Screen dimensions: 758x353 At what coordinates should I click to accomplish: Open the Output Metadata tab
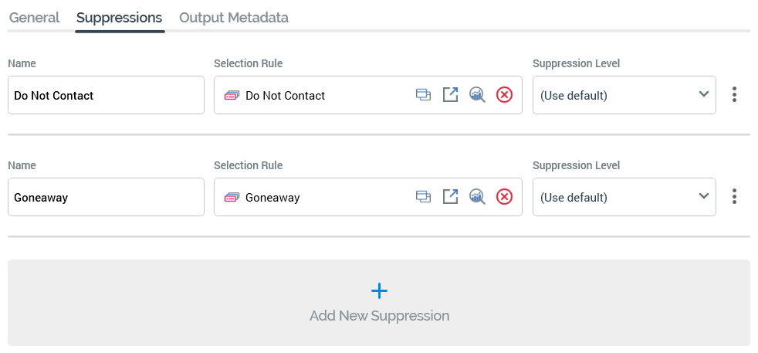(x=234, y=17)
